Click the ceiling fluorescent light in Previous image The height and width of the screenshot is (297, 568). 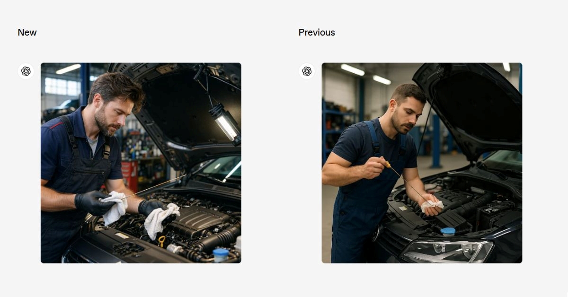(353, 70)
